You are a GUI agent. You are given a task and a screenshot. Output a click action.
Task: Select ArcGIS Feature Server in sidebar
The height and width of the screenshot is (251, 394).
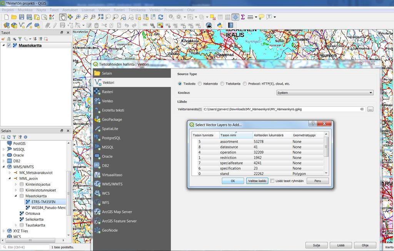pyautogui.click(x=132, y=221)
